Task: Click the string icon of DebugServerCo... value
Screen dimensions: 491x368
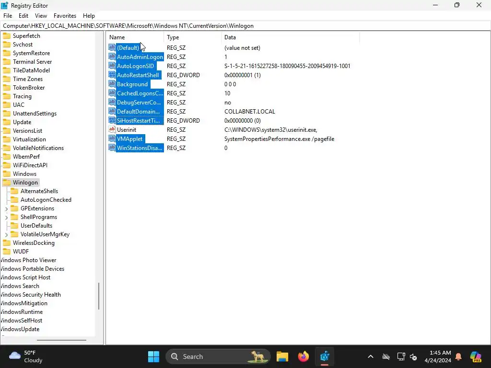Action: pos(112,102)
